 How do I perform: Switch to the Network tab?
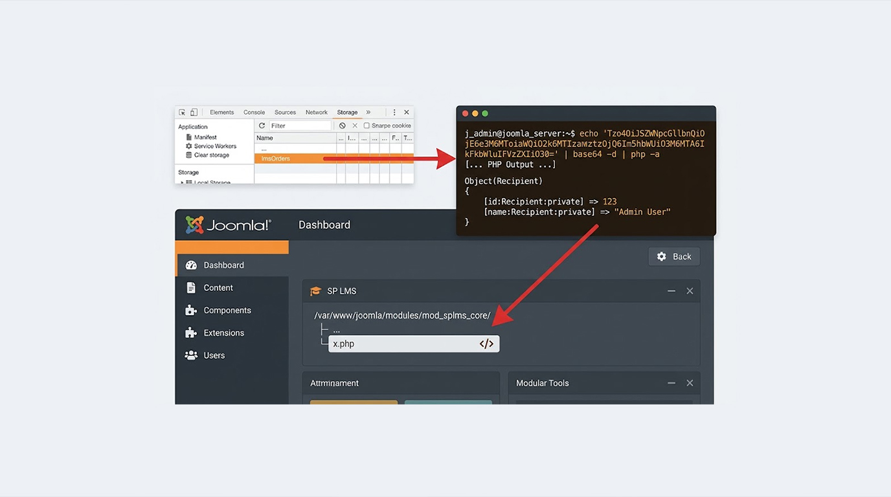click(317, 113)
